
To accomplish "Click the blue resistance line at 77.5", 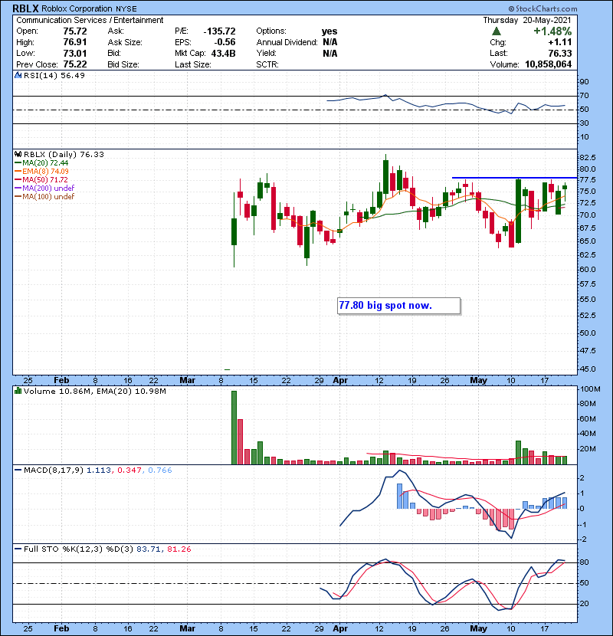I will tap(514, 178).
